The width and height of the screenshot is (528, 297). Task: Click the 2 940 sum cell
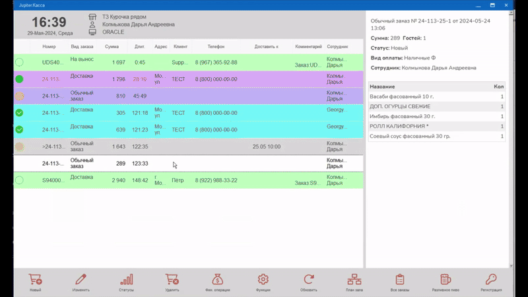pos(119,180)
